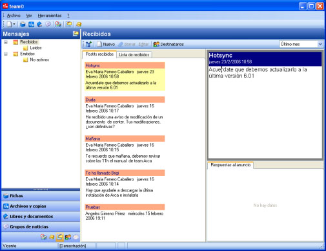Open the Fichas navigation section

click(41, 196)
